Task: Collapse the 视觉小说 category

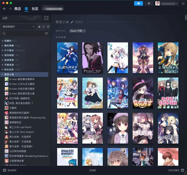Action: pos(2,74)
